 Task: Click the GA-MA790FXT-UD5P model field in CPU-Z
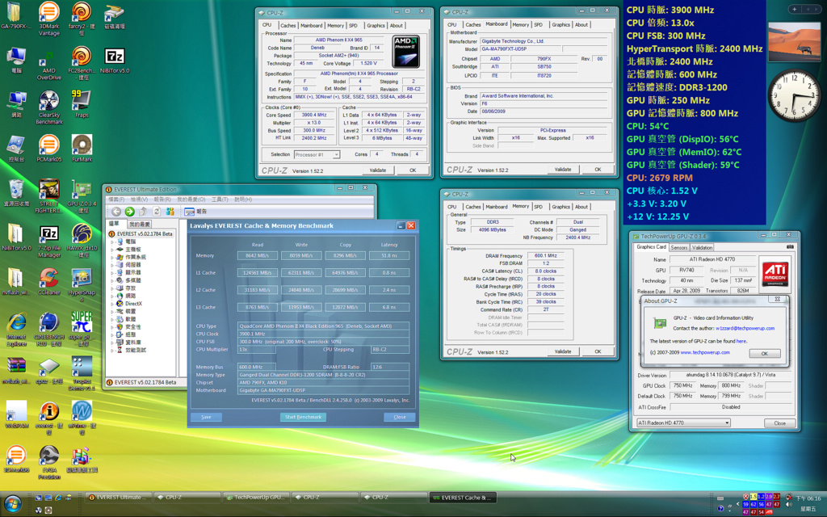click(521, 49)
